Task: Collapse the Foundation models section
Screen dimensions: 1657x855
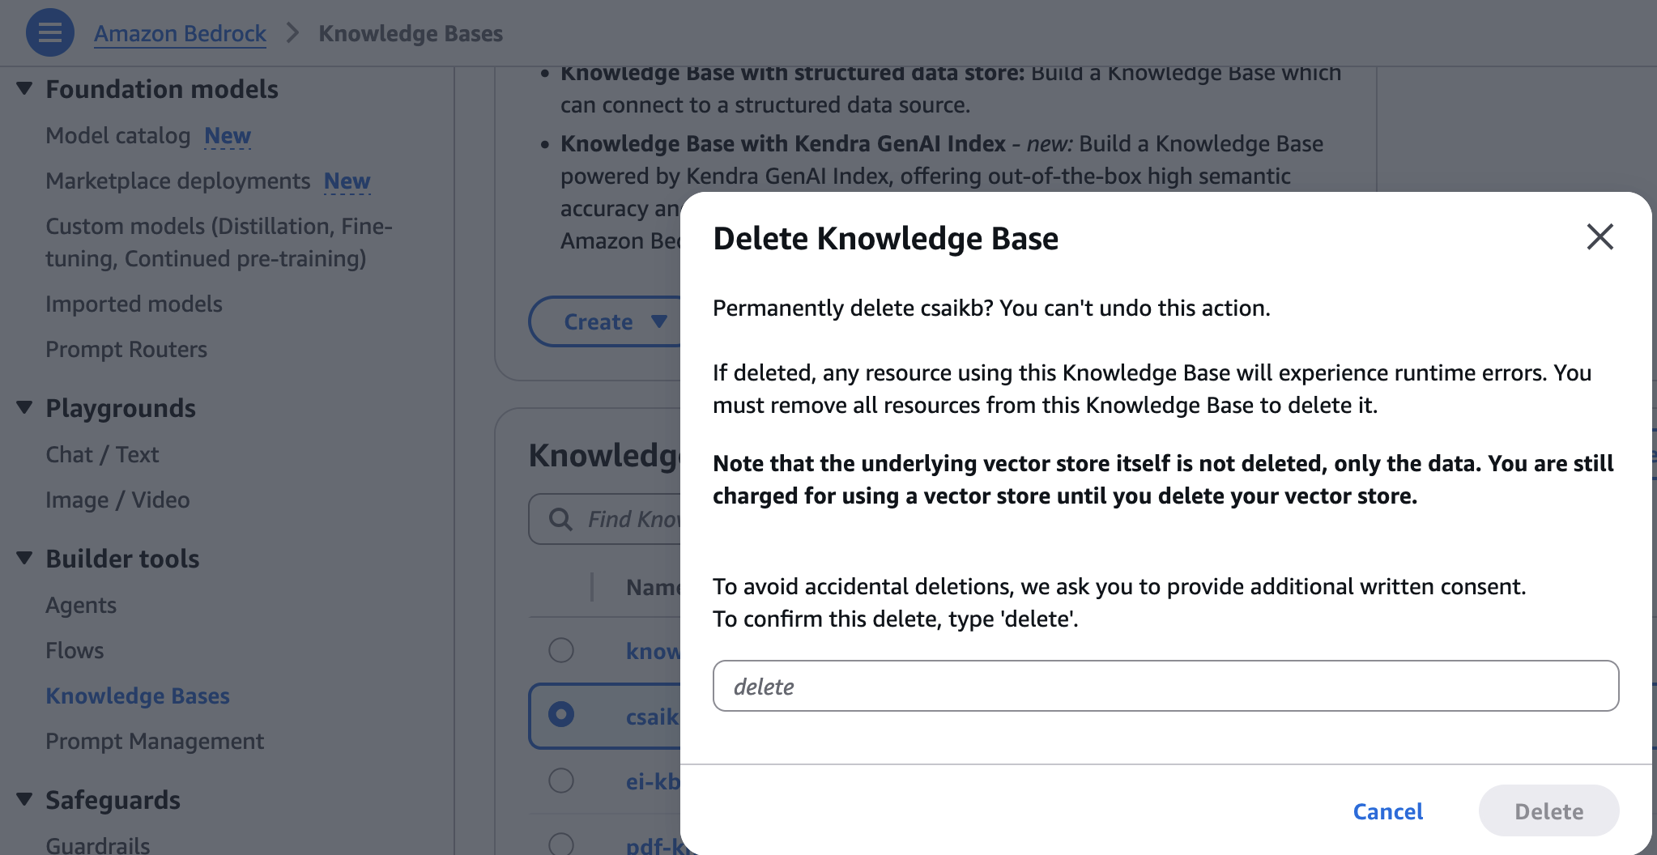Action: click(24, 88)
